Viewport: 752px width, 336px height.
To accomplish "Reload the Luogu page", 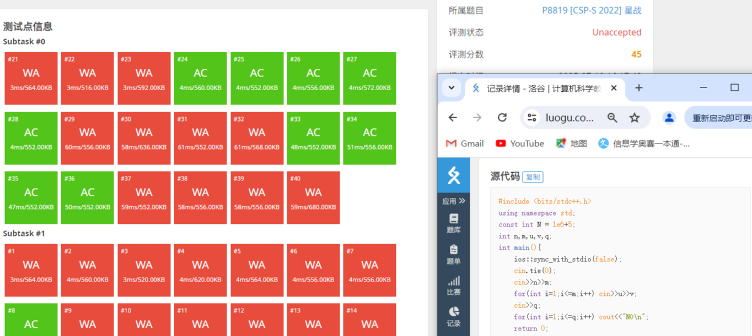I will pos(502,118).
